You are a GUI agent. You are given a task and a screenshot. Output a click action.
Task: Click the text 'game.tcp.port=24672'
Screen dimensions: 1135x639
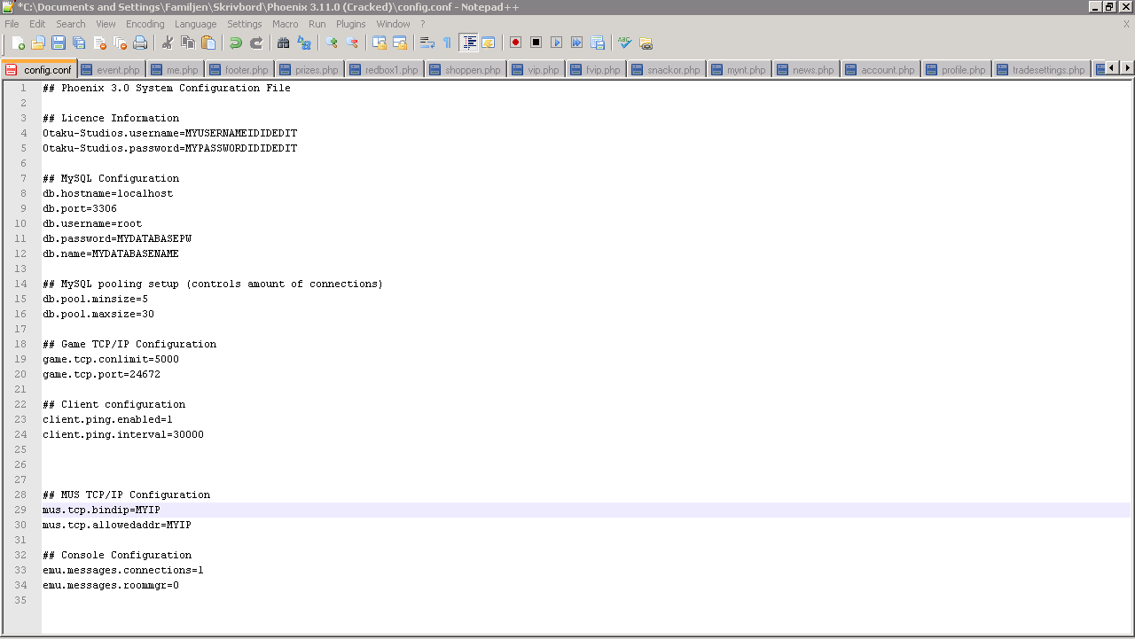pyautogui.click(x=102, y=374)
